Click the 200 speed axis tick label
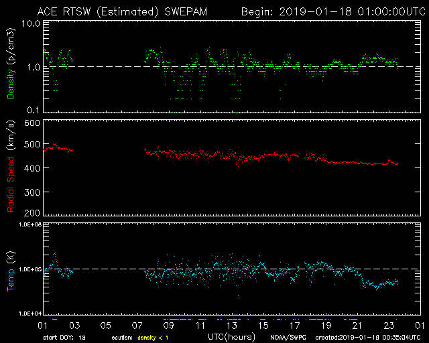429x343 pixels. pyautogui.click(x=31, y=214)
